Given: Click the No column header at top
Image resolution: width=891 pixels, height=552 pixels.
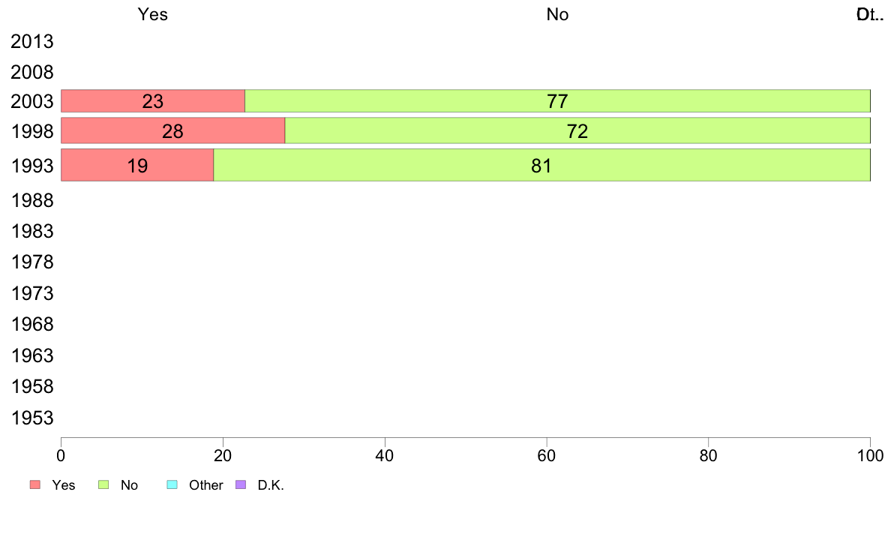Looking at the screenshot, I should pyautogui.click(x=557, y=14).
